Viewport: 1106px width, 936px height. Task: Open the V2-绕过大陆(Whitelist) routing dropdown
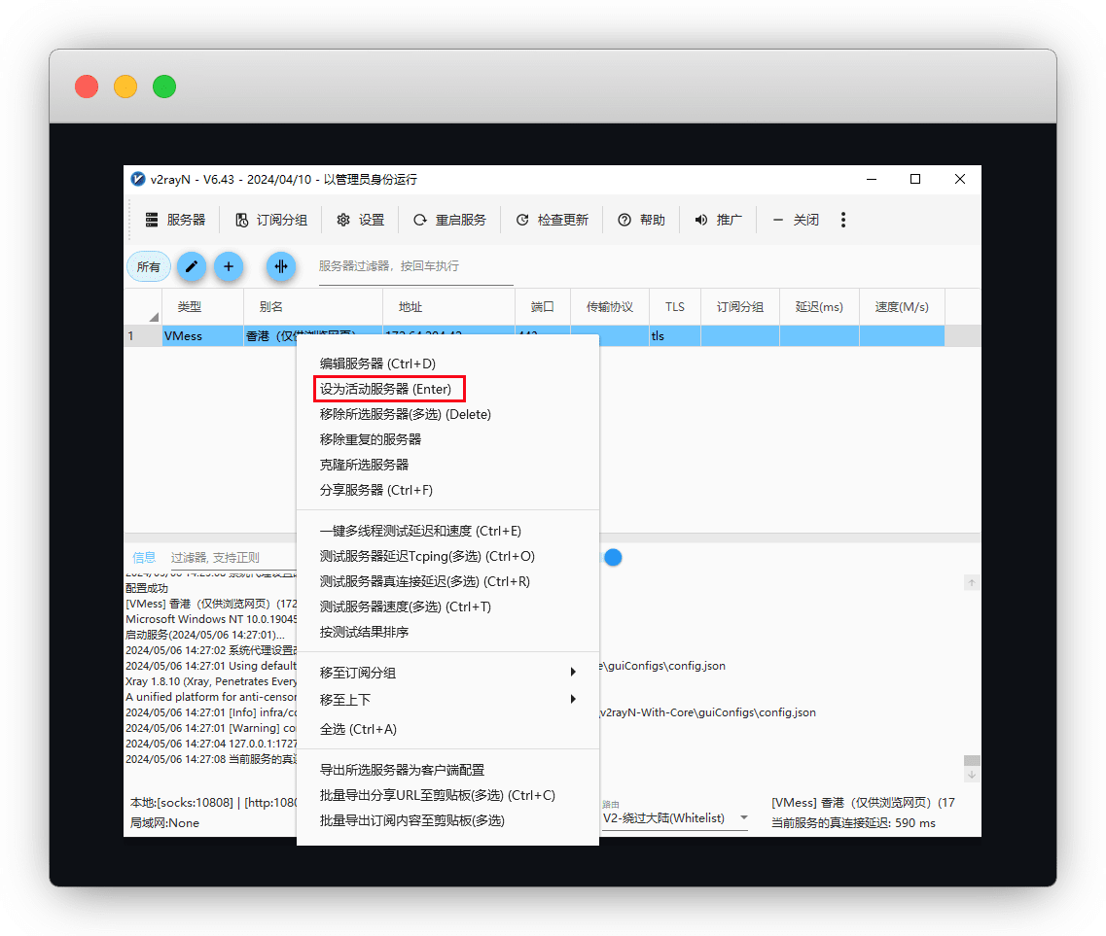(675, 818)
